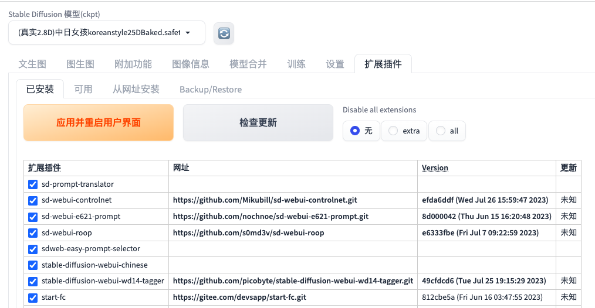Open the nochnoe sd-webui-e621-prompt link
595x308 pixels.
coord(271,216)
